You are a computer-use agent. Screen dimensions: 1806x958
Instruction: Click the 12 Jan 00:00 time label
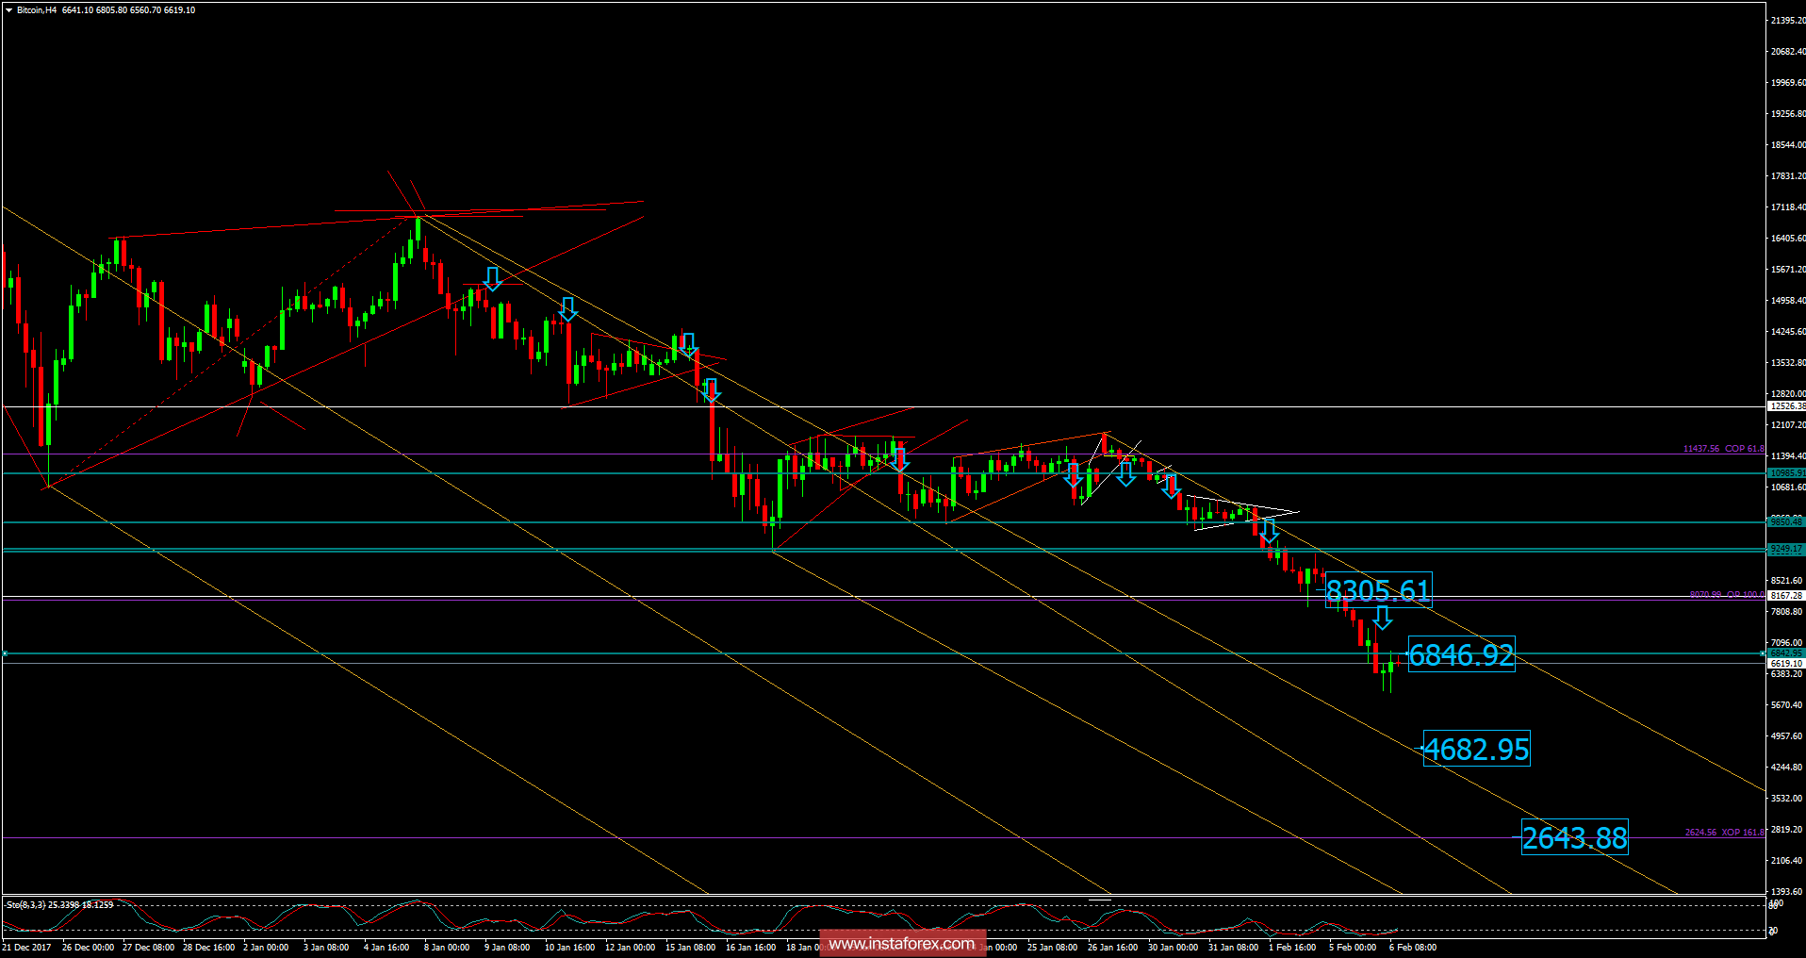click(x=630, y=948)
